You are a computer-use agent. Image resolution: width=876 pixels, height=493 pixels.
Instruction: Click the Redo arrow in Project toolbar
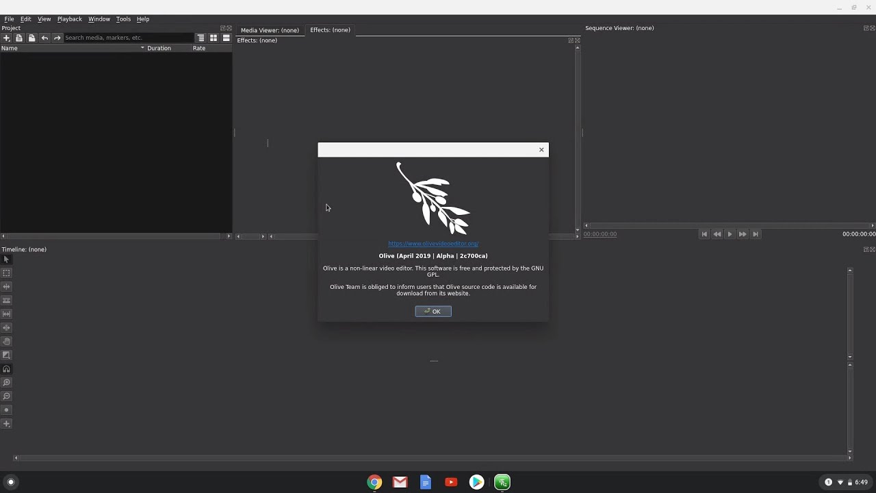[x=57, y=38]
